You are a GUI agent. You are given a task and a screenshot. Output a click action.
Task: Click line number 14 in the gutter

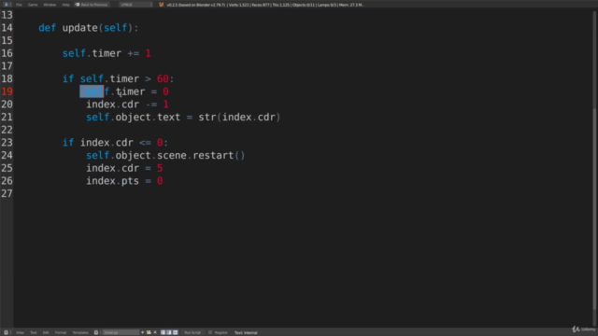(7, 28)
